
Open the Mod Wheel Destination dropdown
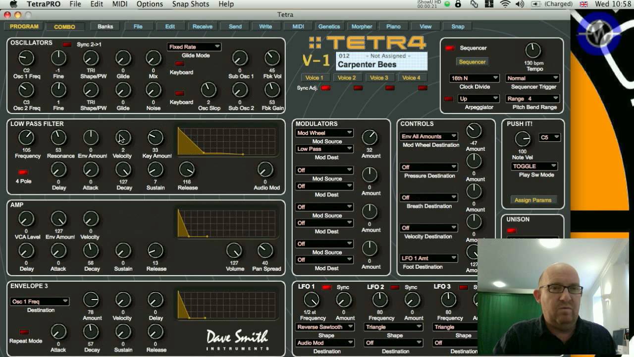(x=429, y=136)
